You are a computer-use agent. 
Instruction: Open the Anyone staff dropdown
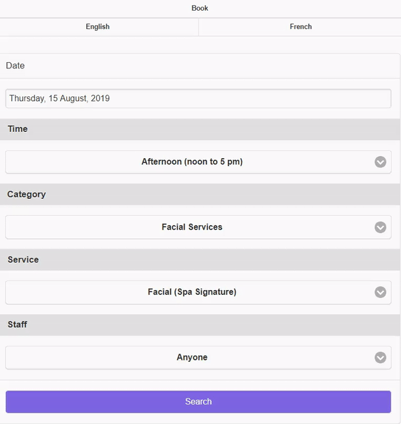(198, 358)
